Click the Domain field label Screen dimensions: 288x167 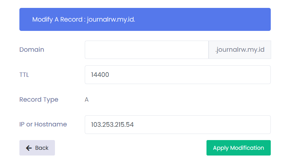[32, 50]
